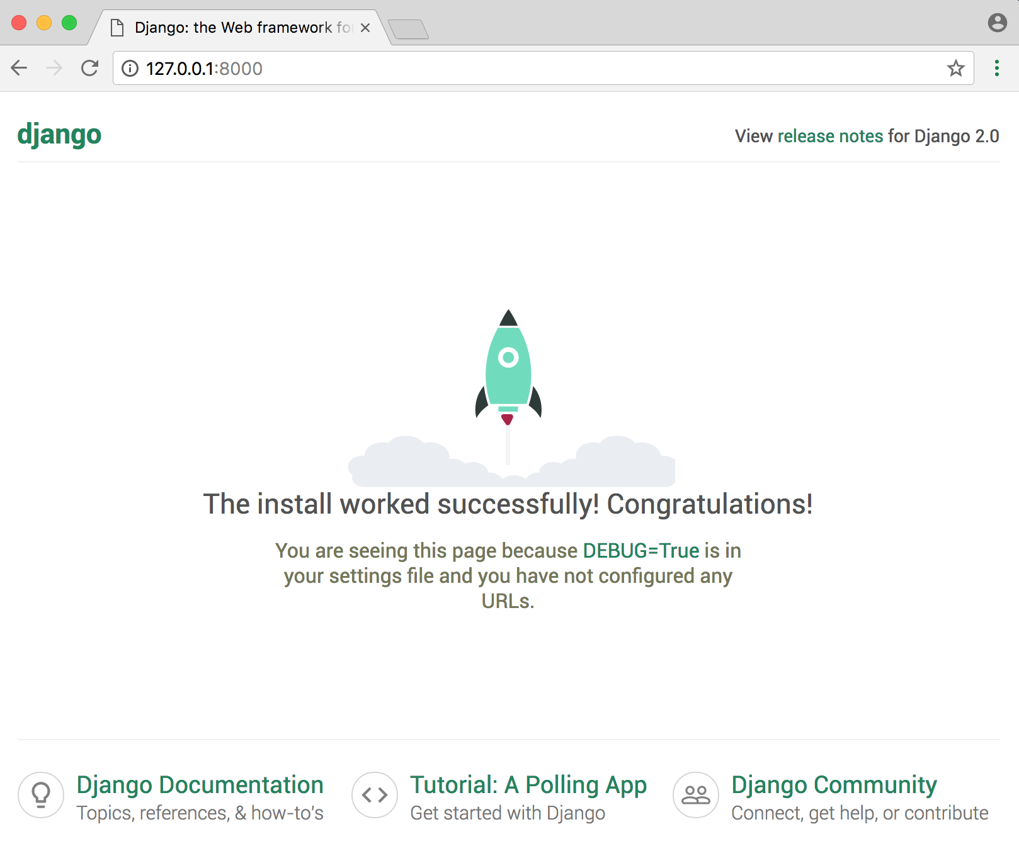This screenshot has width=1019, height=851.
Task: Click 'Get started with Django' text
Action: [x=508, y=813]
